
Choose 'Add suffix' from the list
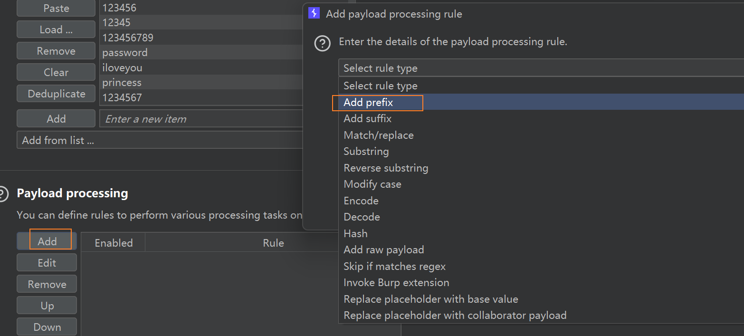pos(368,119)
